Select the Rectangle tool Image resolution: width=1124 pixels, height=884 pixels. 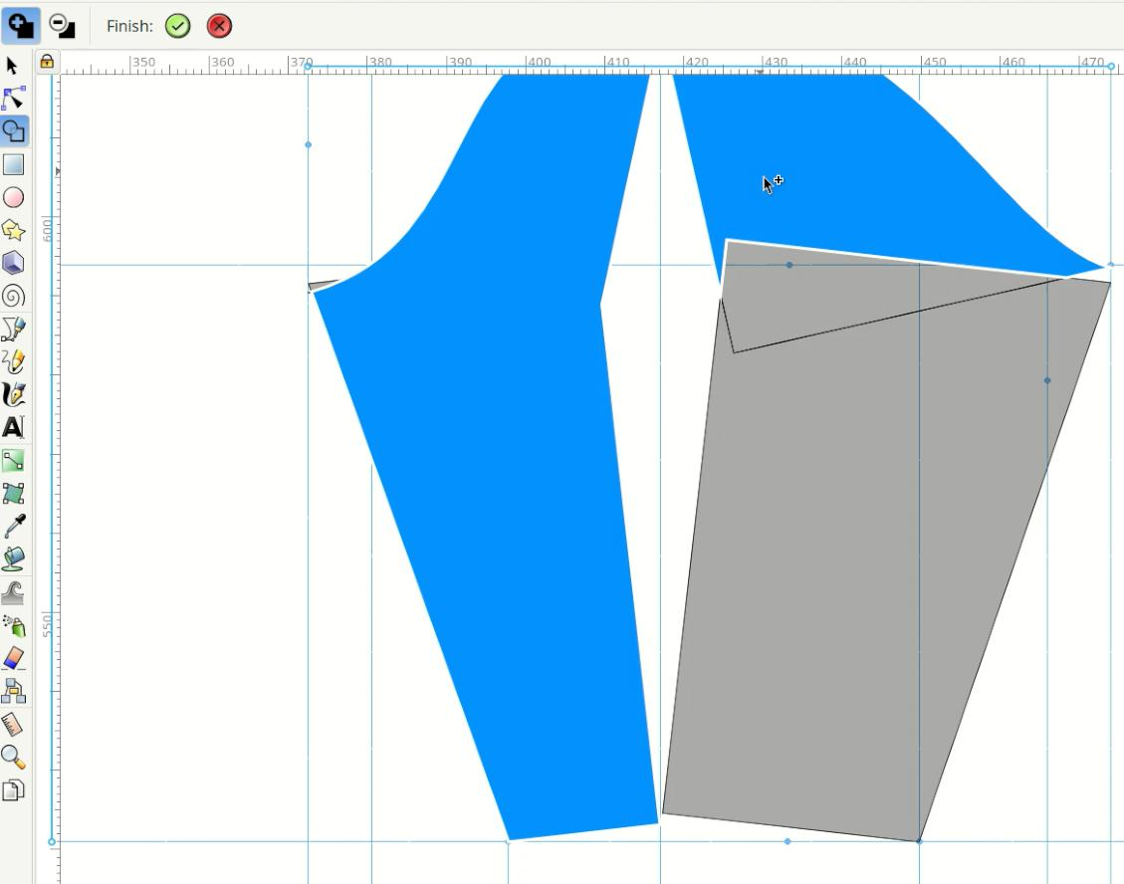tap(14, 164)
